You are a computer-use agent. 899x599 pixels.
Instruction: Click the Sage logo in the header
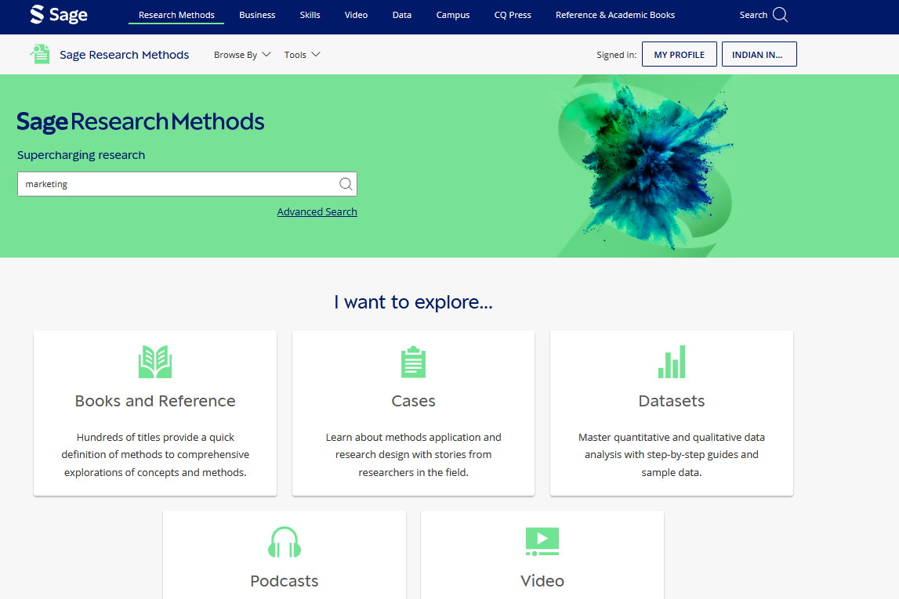tap(59, 15)
